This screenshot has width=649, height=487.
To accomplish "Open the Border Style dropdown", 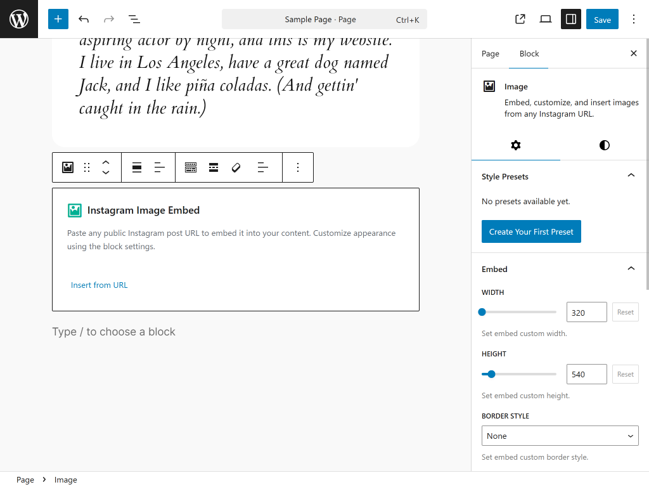I will pos(560,436).
